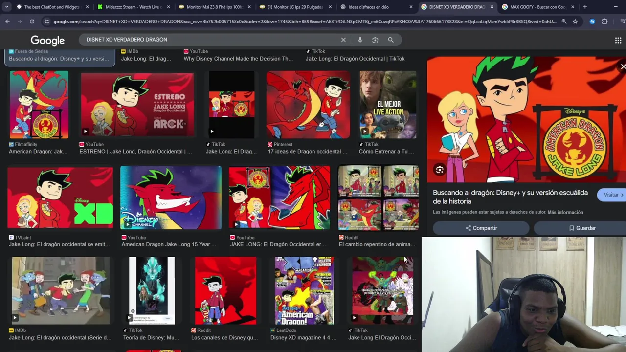This screenshot has width=626, height=352.
Task: Open IMDb 'Jake Long: El dragón occidental (Serie' thumbnail
Action: coord(61,290)
